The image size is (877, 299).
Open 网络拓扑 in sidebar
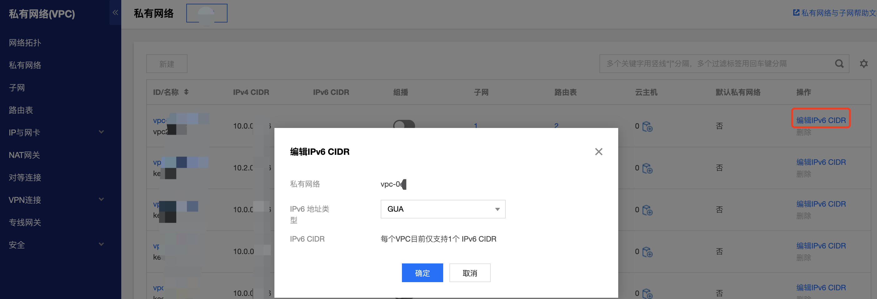click(x=25, y=43)
